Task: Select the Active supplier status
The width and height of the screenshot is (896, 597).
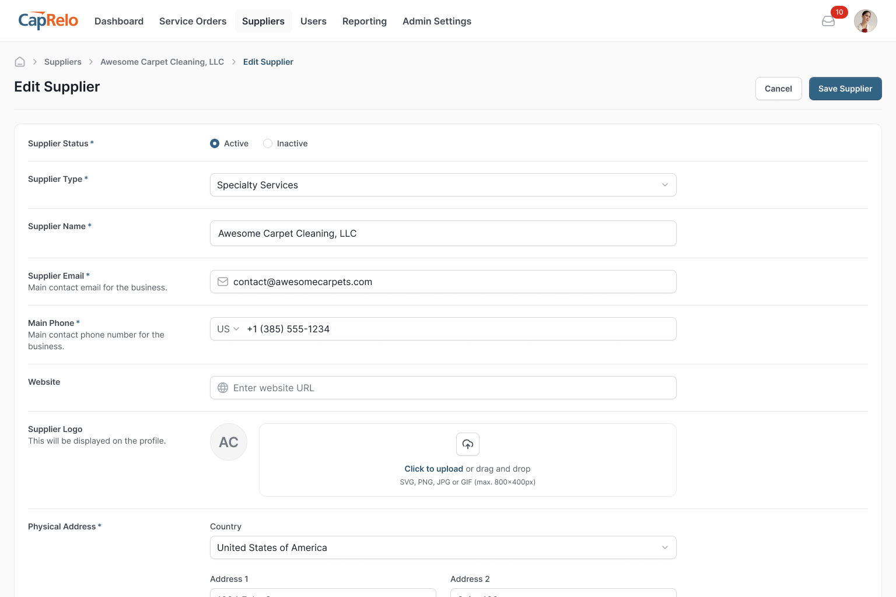Action: click(x=215, y=143)
